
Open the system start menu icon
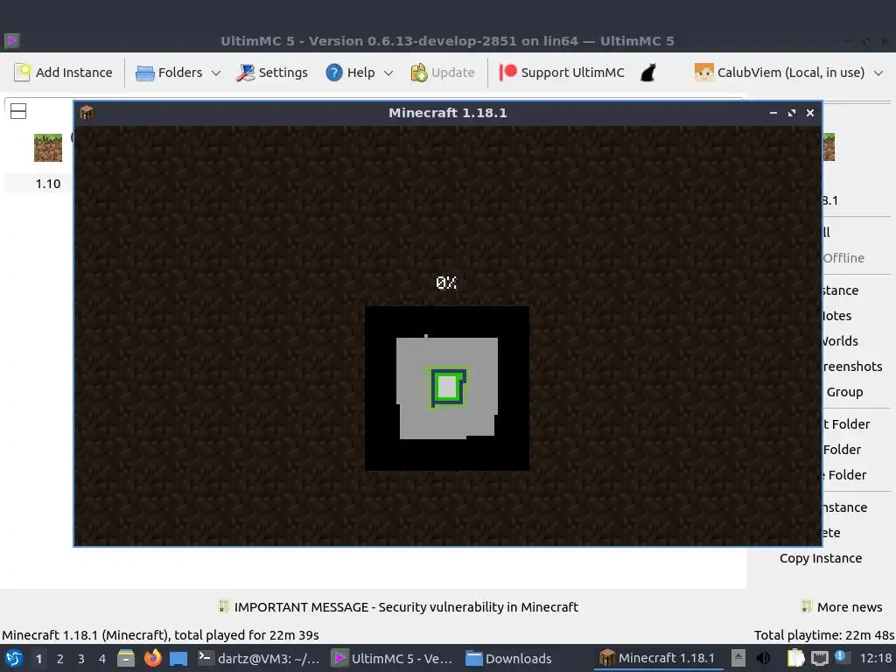[14, 658]
